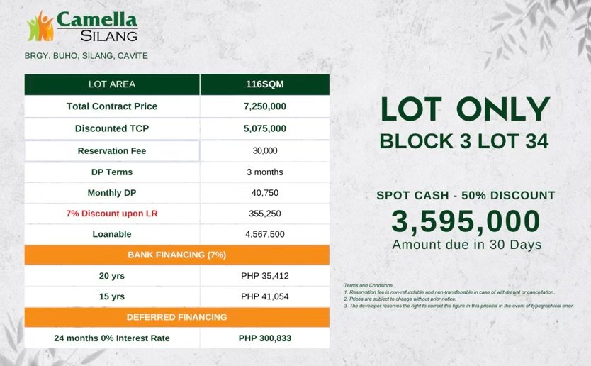The height and width of the screenshot is (366, 591).
Task: Click the DEFERRED FINANCING orange banner
Action: tap(176, 317)
